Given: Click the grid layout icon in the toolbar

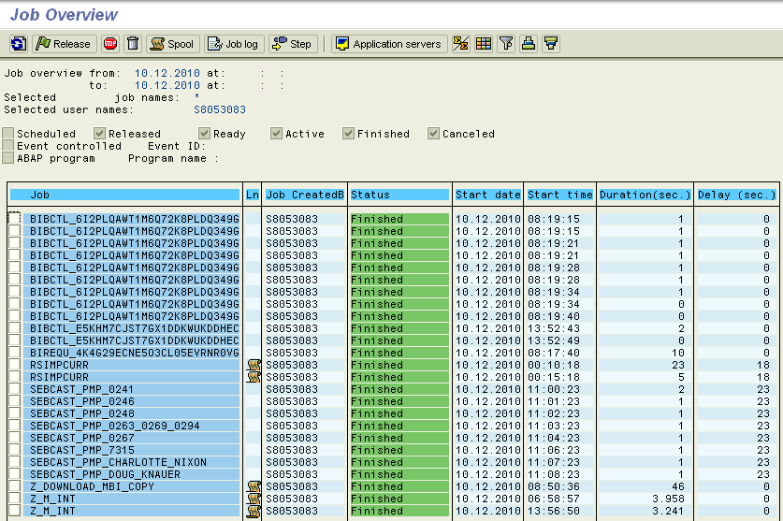Looking at the screenshot, I should point(484,44).
